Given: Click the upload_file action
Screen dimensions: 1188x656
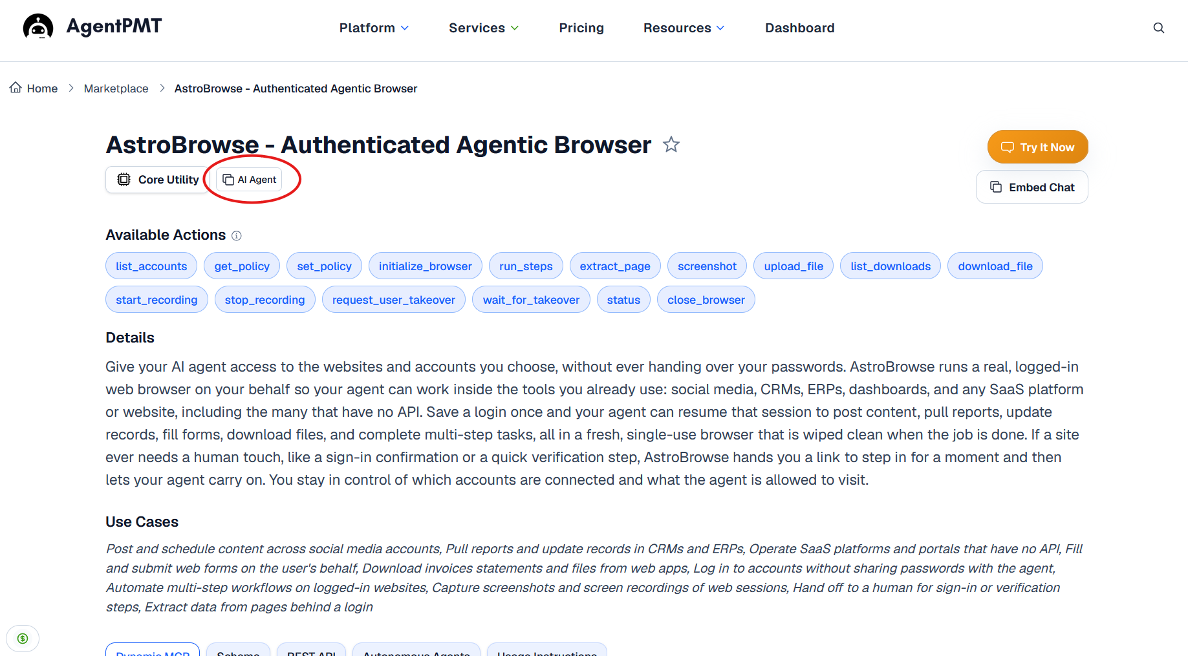Looking at the screenshot, I should [x=794, y=266].
